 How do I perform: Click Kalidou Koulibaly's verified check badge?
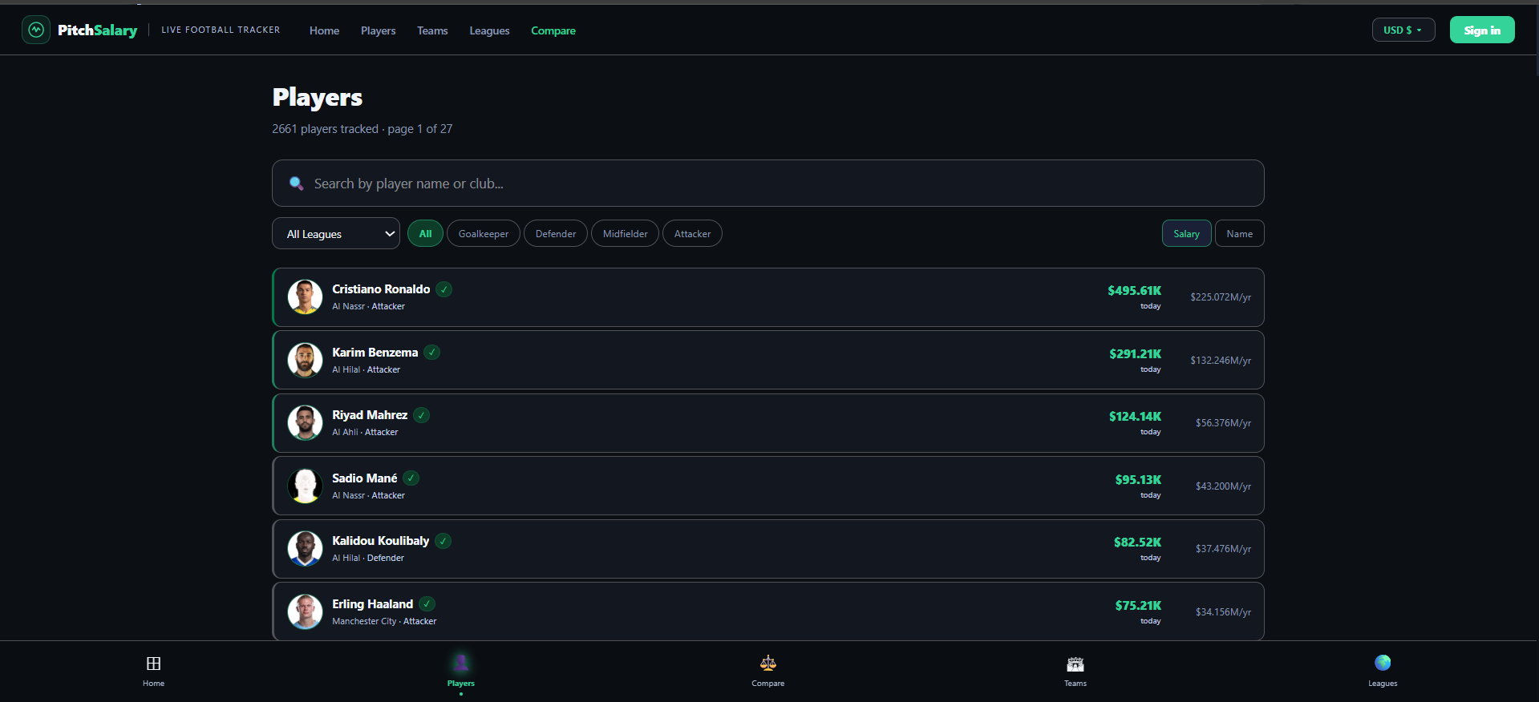(443, 541)
